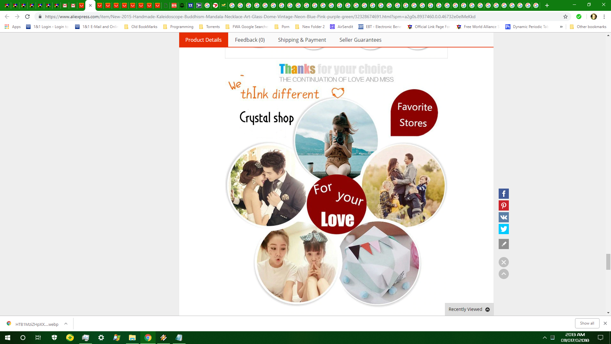Share page on Facebook

(503, 194)
